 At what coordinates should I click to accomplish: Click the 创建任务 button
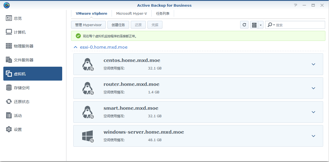(118, 25)
